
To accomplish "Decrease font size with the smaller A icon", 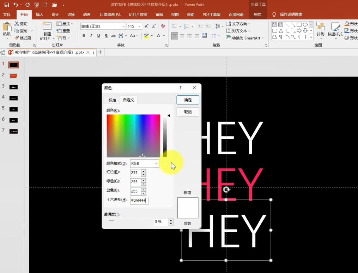I will [x=154, y=26].
